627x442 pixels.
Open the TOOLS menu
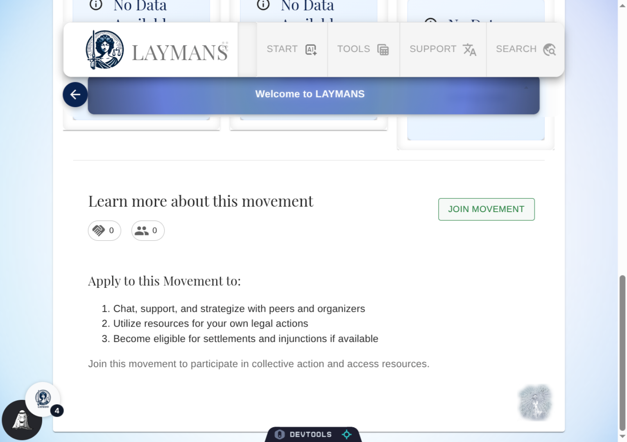(x=353, y=49)
